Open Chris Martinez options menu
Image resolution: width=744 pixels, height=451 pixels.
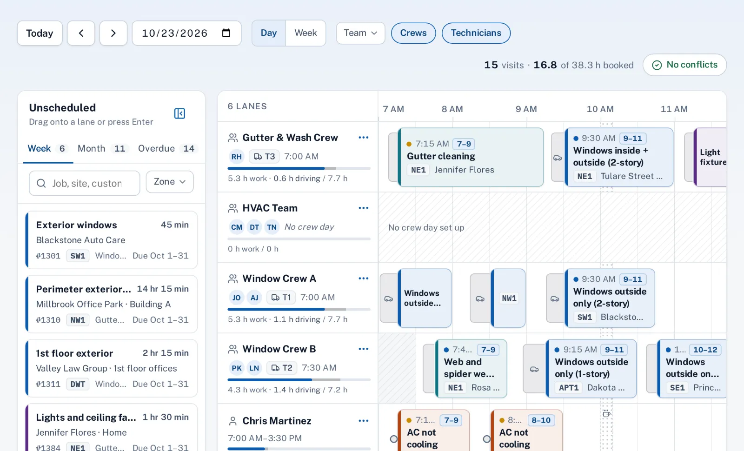point(364,421)
